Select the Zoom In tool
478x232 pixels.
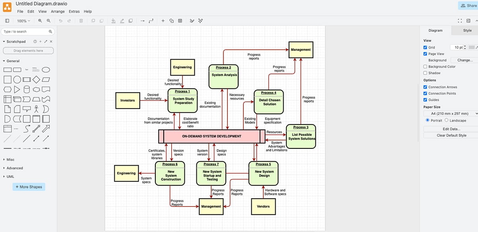pos(40,20)
